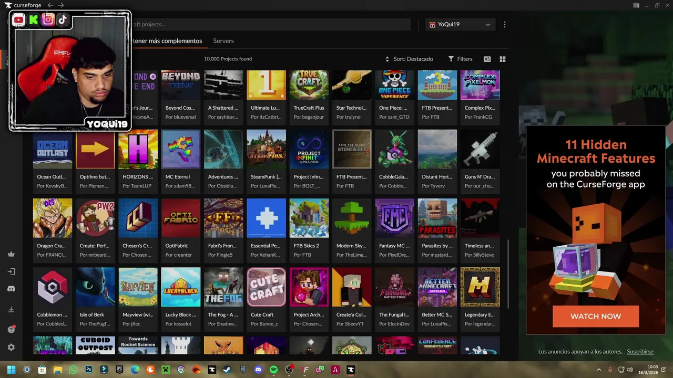Open the Dragon Cra... modpack card
Image resolution: width=673 pixels, height=378 pixels.
[53, 230]
